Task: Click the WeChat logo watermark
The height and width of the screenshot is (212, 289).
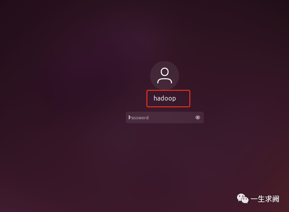Action: [243, 198]
